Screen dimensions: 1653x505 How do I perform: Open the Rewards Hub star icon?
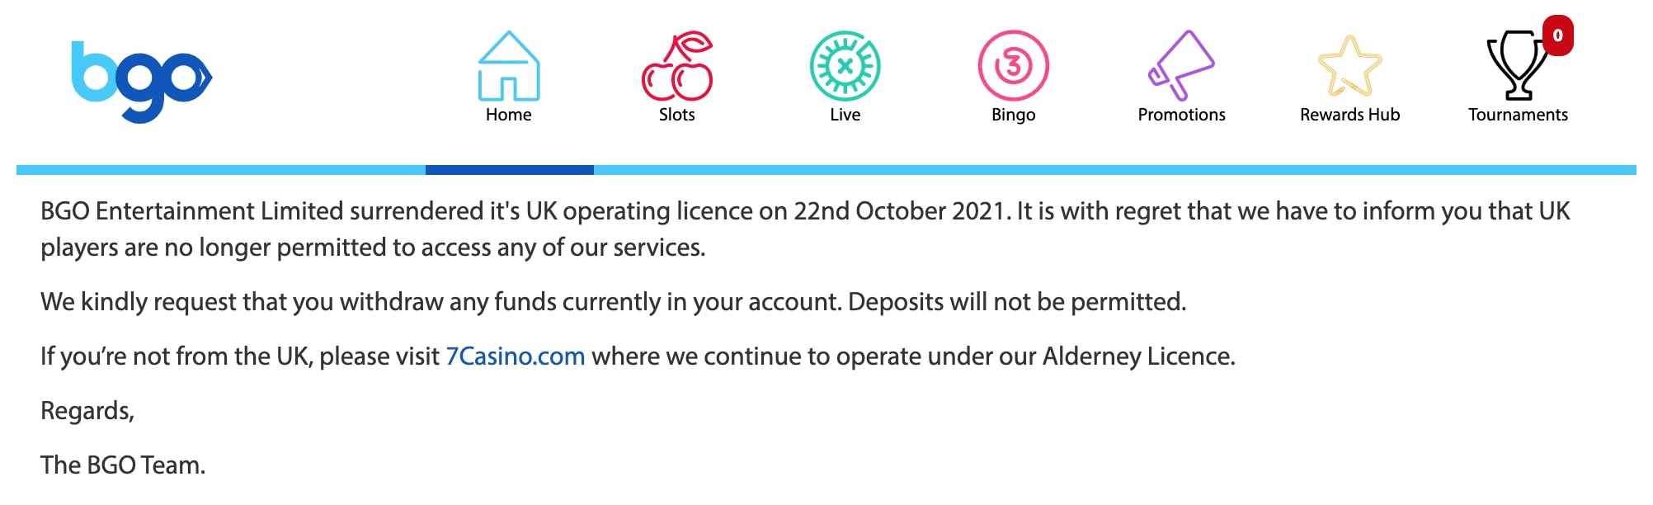(1349, 65)
